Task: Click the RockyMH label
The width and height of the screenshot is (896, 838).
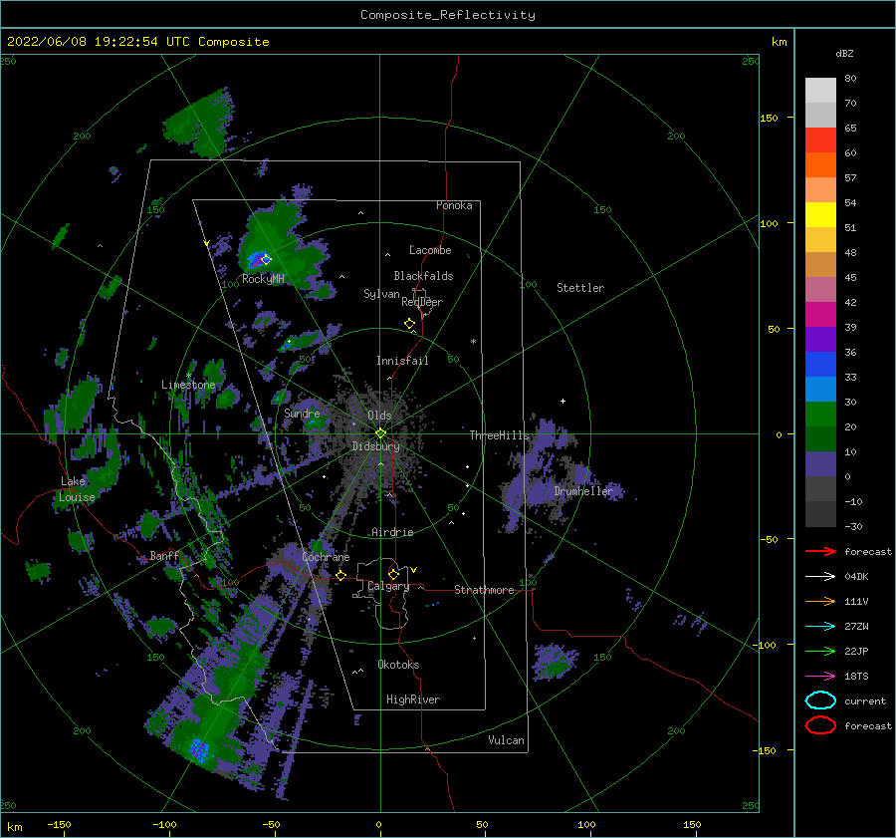Action: pos(263,279)
